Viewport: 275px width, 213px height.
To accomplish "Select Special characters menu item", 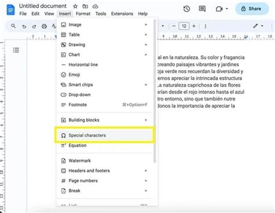I will (x=104, y=135).
